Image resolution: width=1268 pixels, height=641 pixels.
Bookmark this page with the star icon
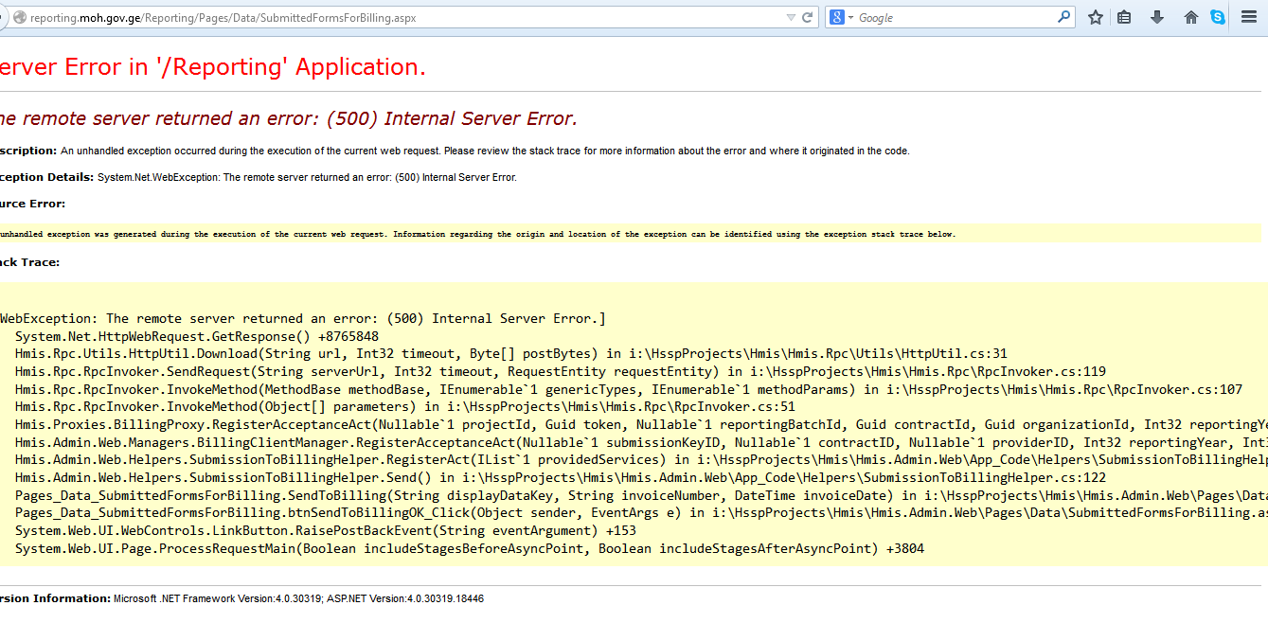[x=1096, y=17]
